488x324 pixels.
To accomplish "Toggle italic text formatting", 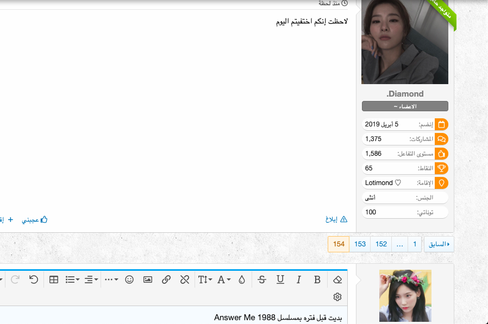I will [298, 279].
